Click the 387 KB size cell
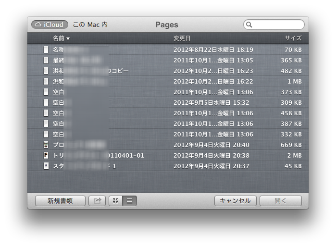This screenshot has width=336, height=247. (291, 124)
